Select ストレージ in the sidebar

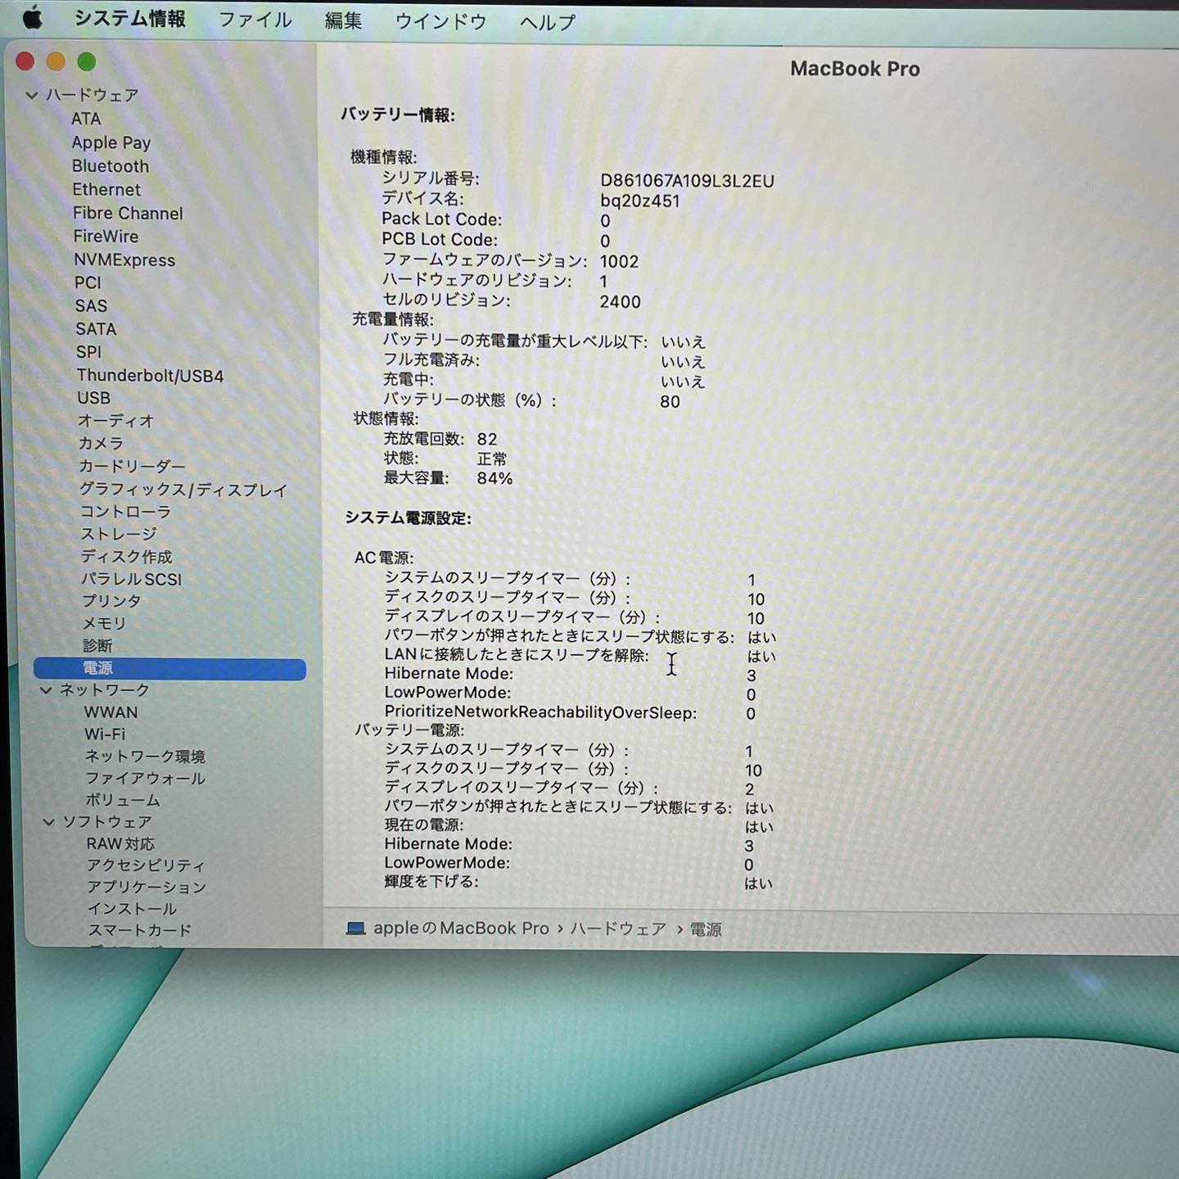(118, 534)
